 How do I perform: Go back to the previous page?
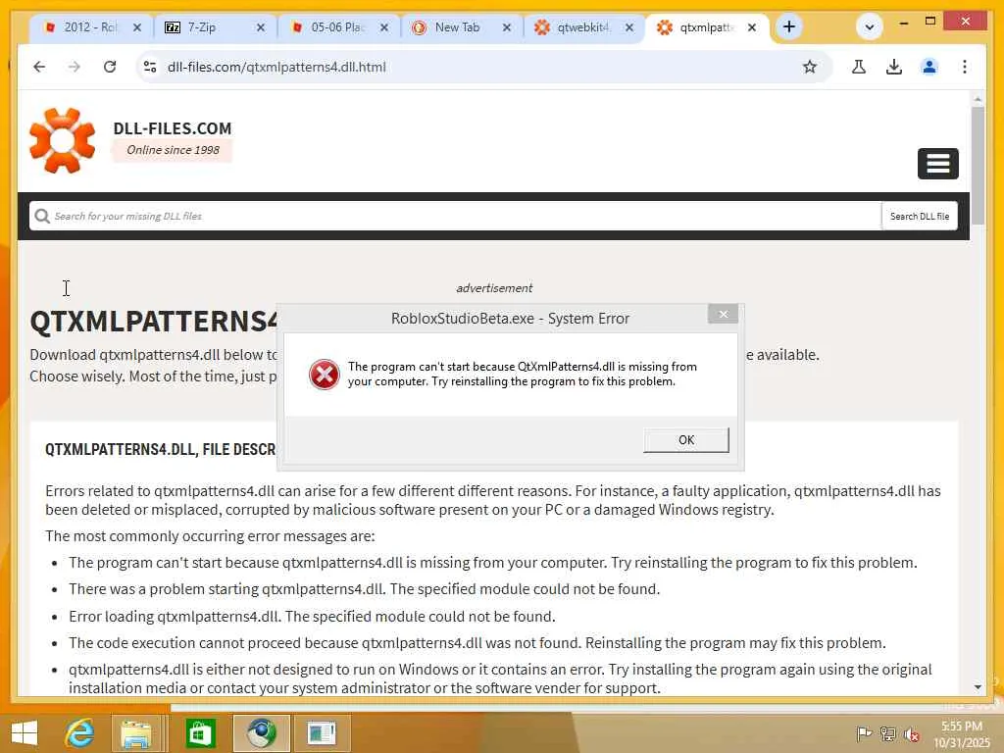tap(39, 67)
